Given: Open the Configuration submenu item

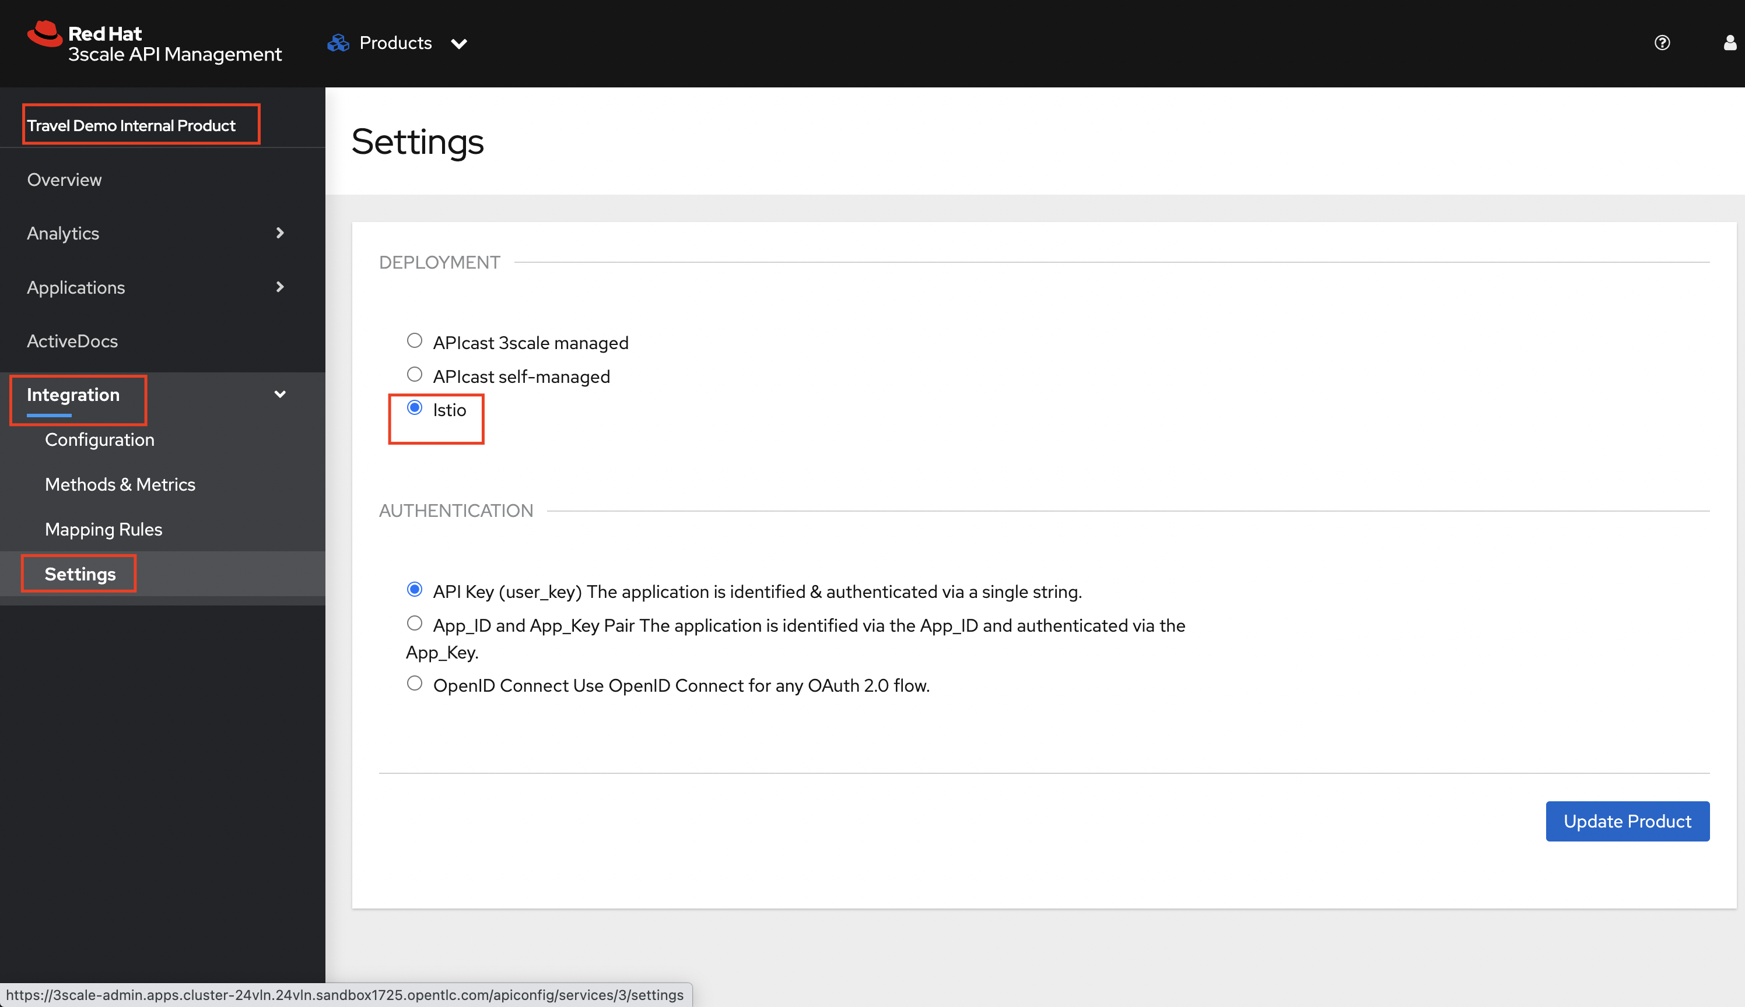Looking at the screenshot, I should (100, 439).
